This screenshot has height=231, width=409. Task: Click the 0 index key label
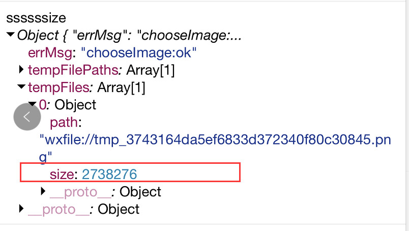[42, 105]
